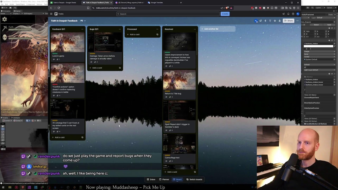Select Move tool in Unity scene toolbar
The width and height of the screenshot is (338, 190).
coord(3,129)
